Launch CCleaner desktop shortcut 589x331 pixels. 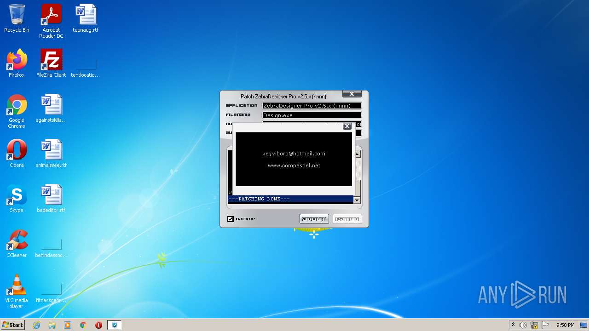tap(17, 244)
